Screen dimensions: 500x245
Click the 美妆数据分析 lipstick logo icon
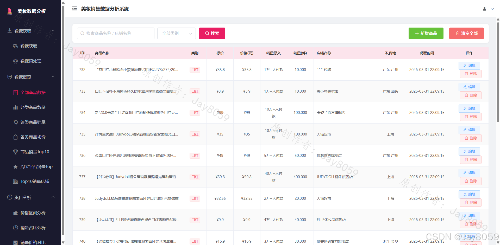tap(10, 11)
